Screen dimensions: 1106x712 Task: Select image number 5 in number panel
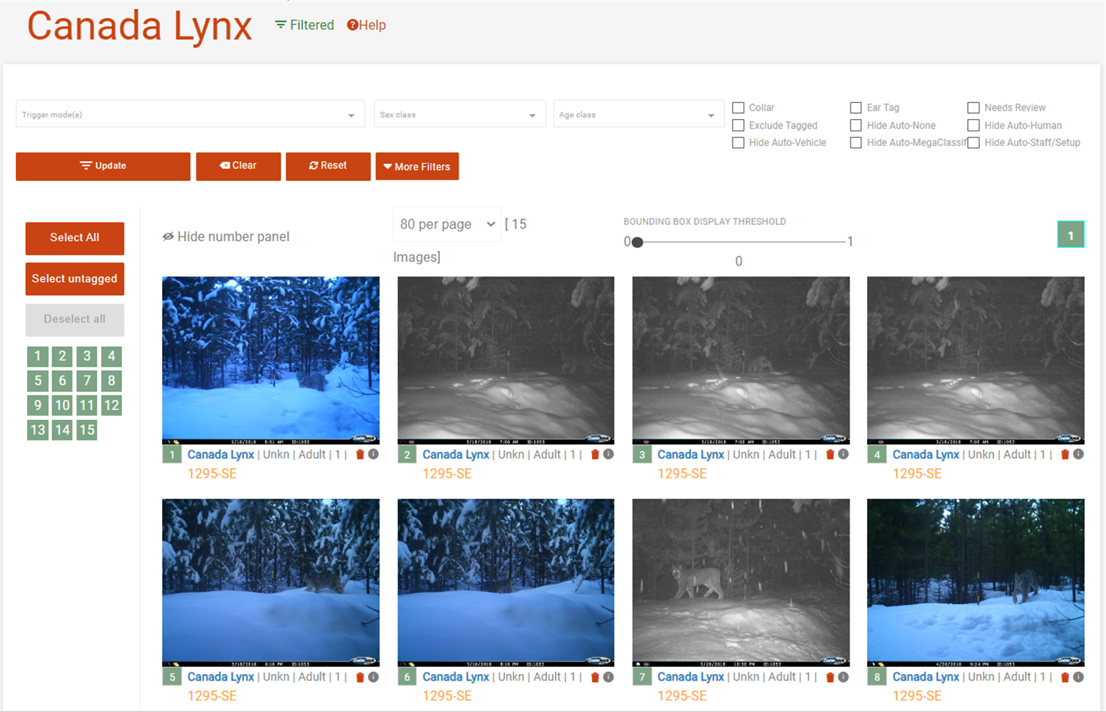(x=38, y=380)
